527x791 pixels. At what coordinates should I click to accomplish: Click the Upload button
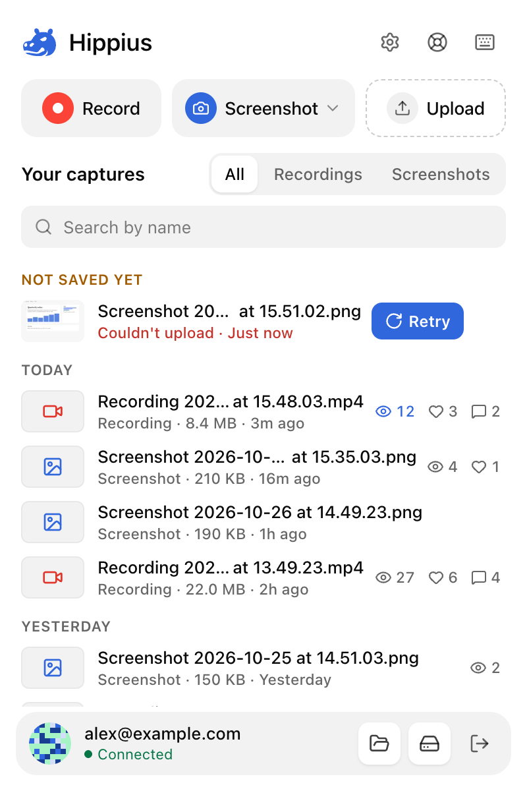(436, 108)
